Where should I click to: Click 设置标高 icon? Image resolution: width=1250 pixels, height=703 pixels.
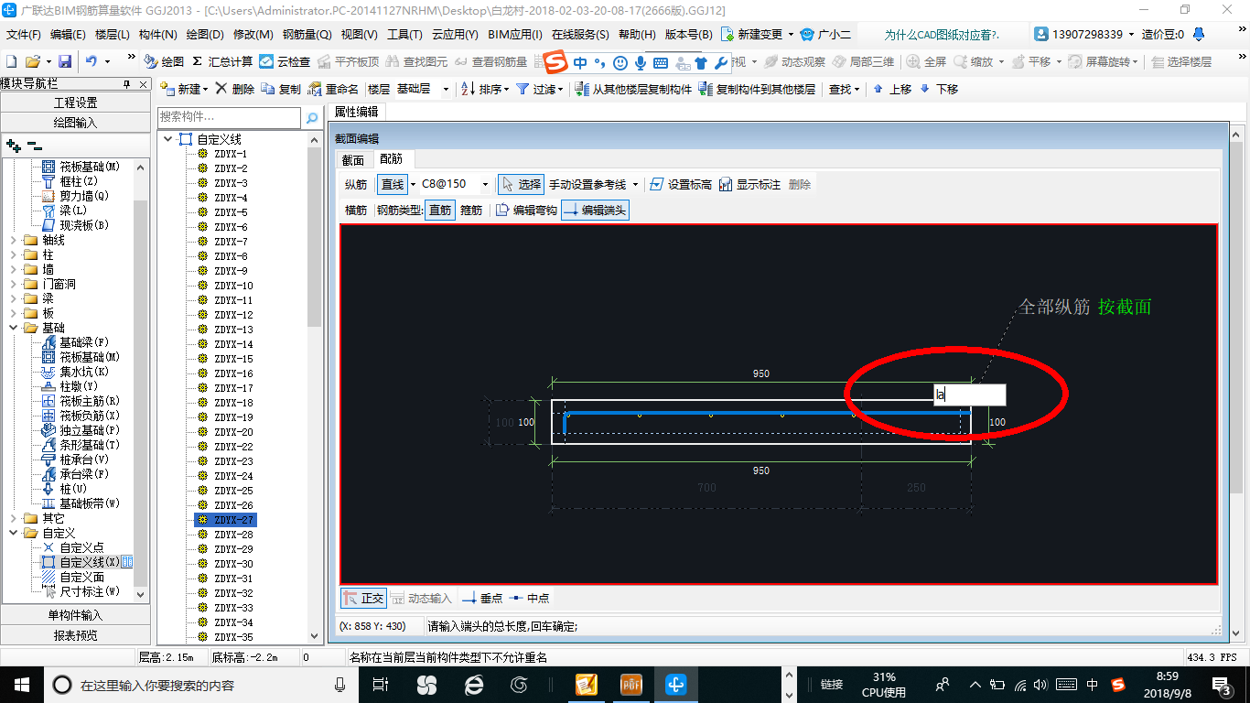point(657,184)
